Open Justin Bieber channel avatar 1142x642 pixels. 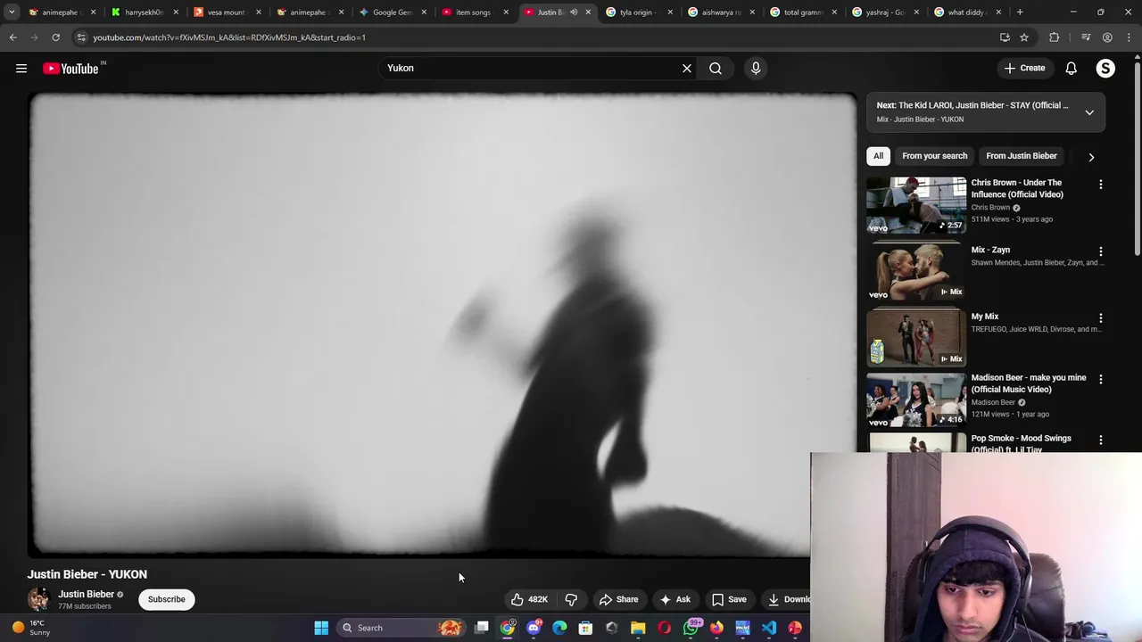click(x=38, y=599)
